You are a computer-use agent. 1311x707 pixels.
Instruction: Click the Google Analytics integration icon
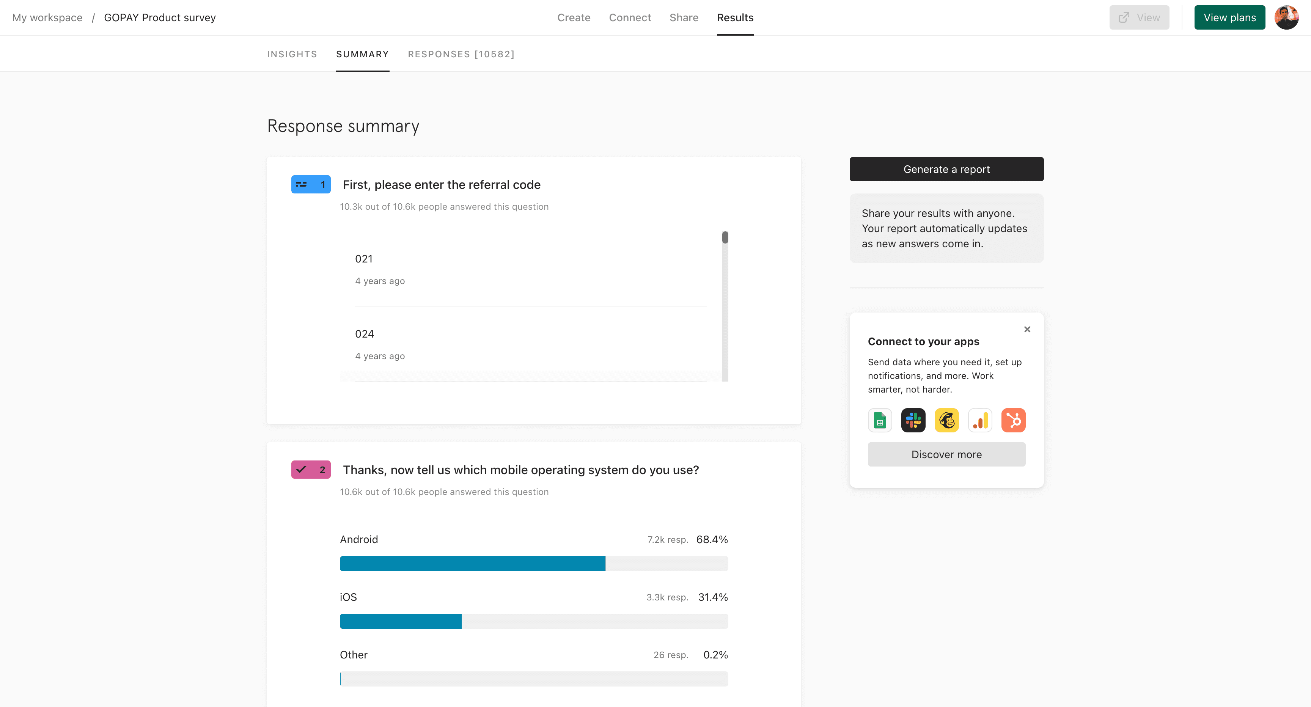coord(980,420)
